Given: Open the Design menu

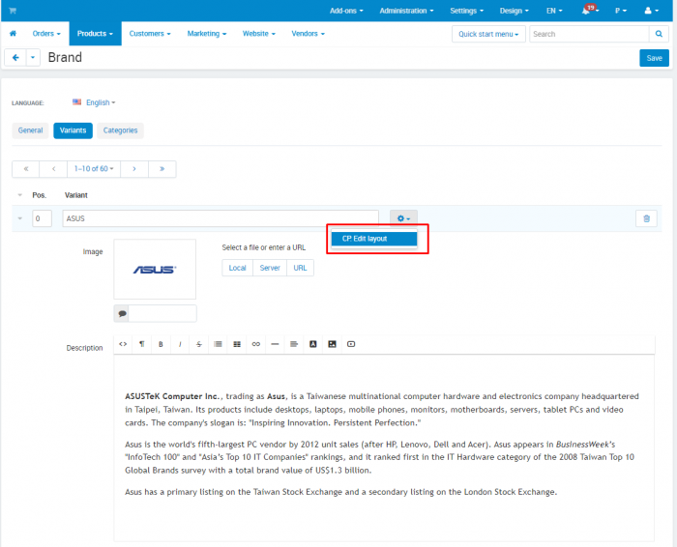Looking at the screenshot, I should pos(514,11).
